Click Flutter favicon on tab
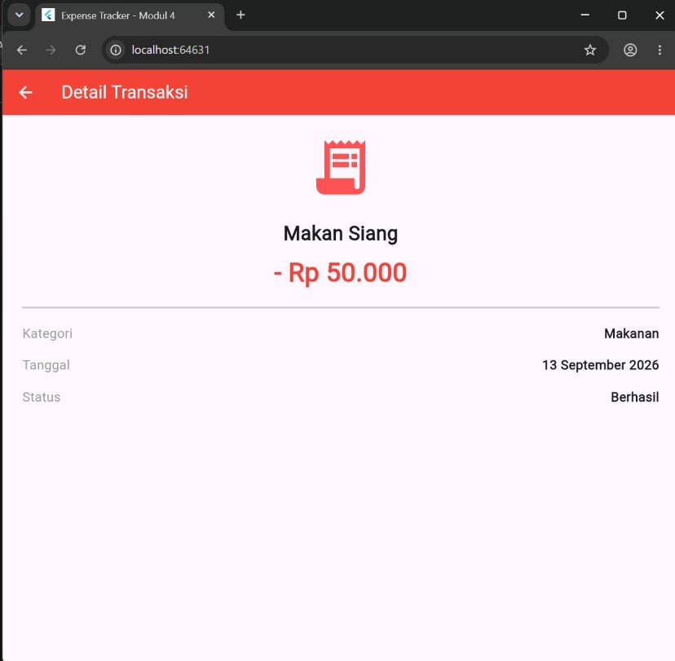 pyautogui.click(x=48, y=15)
